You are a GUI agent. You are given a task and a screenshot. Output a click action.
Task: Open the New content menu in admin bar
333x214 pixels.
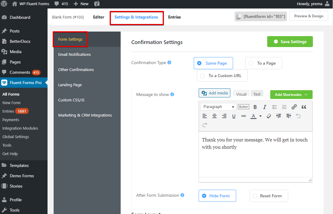click(x=81, y=4)
